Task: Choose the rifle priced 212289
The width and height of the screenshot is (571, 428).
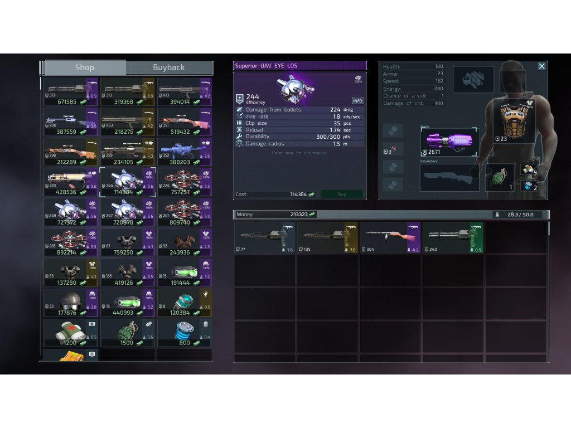Action: (x=71, y=152)
